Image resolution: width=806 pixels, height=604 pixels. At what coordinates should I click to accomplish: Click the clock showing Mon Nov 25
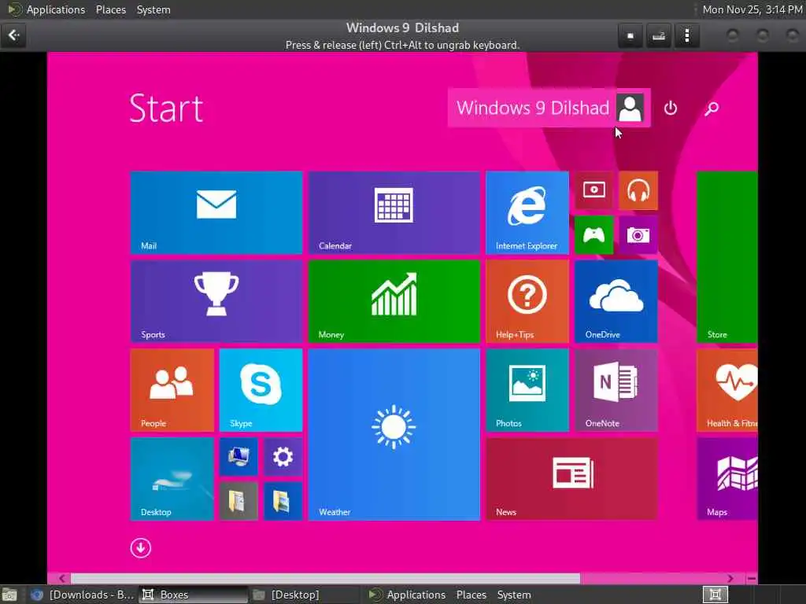coord(752,9)
